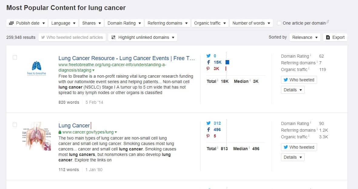Click the Export button
The height and width of the screenshot is (189, 358).
335,37
